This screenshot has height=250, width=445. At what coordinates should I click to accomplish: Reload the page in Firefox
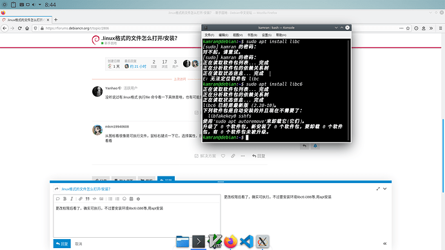click(x=19, y=28)
